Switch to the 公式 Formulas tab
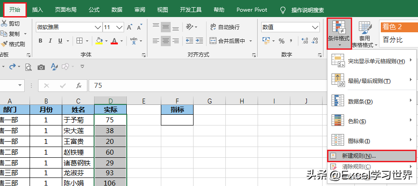This screenshot has height=186, width=418. 94,10
